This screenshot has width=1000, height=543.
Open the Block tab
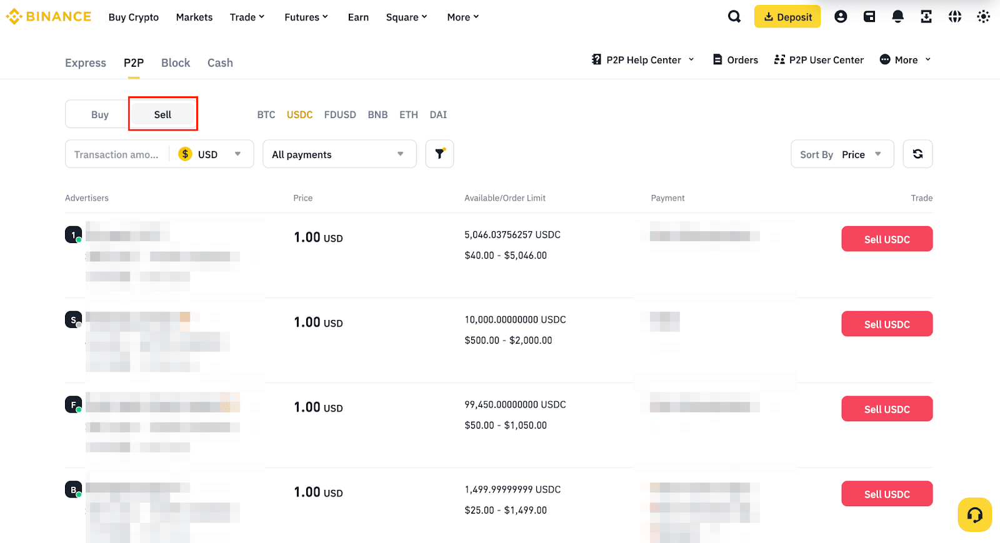tap(176, 62)
